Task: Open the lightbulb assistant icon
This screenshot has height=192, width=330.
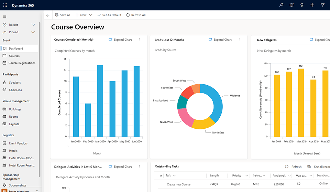Action: coord(302,5)
